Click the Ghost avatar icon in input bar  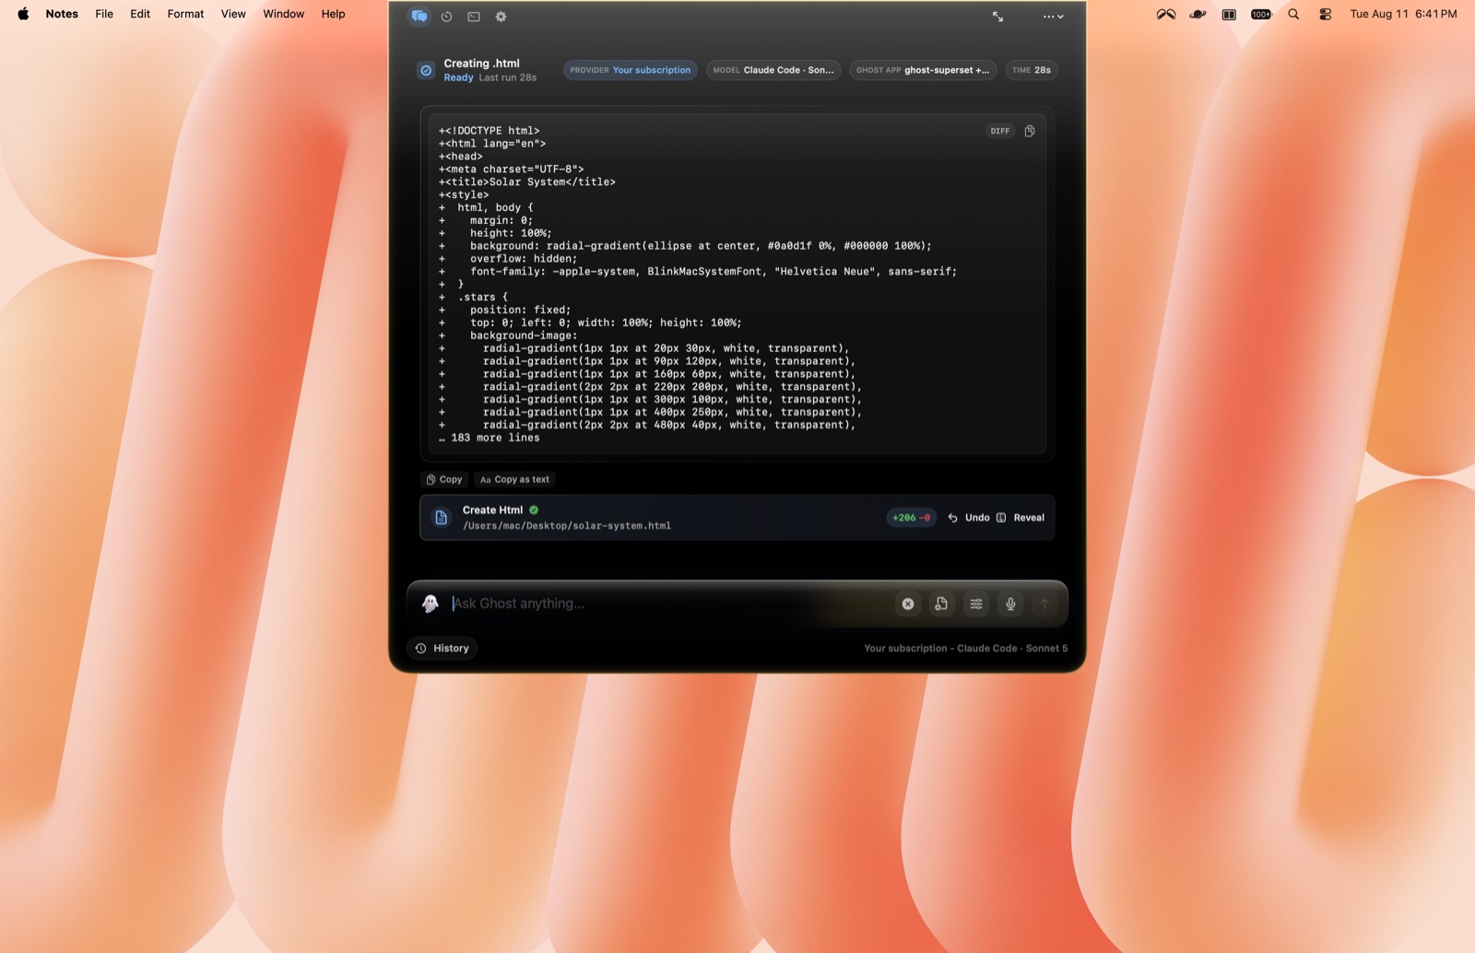click(x=430, y=604)
